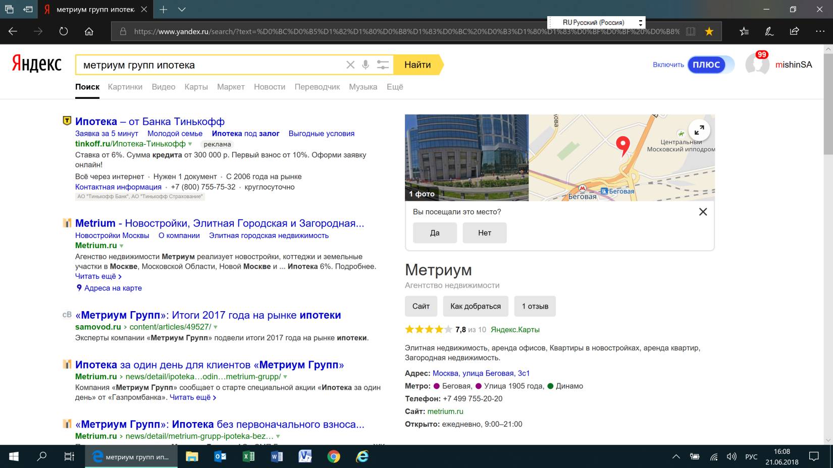Open the building photo thumbnail
Viewport: 833px width, 468px height.
coord(466,157)
